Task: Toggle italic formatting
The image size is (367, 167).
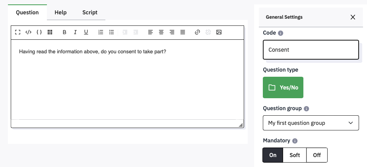Action: coord(75,32)
